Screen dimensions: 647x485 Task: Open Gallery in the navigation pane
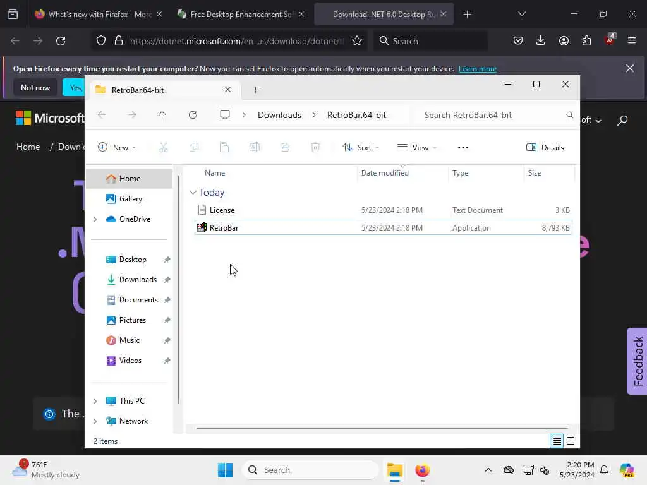(x=130, y=199)
